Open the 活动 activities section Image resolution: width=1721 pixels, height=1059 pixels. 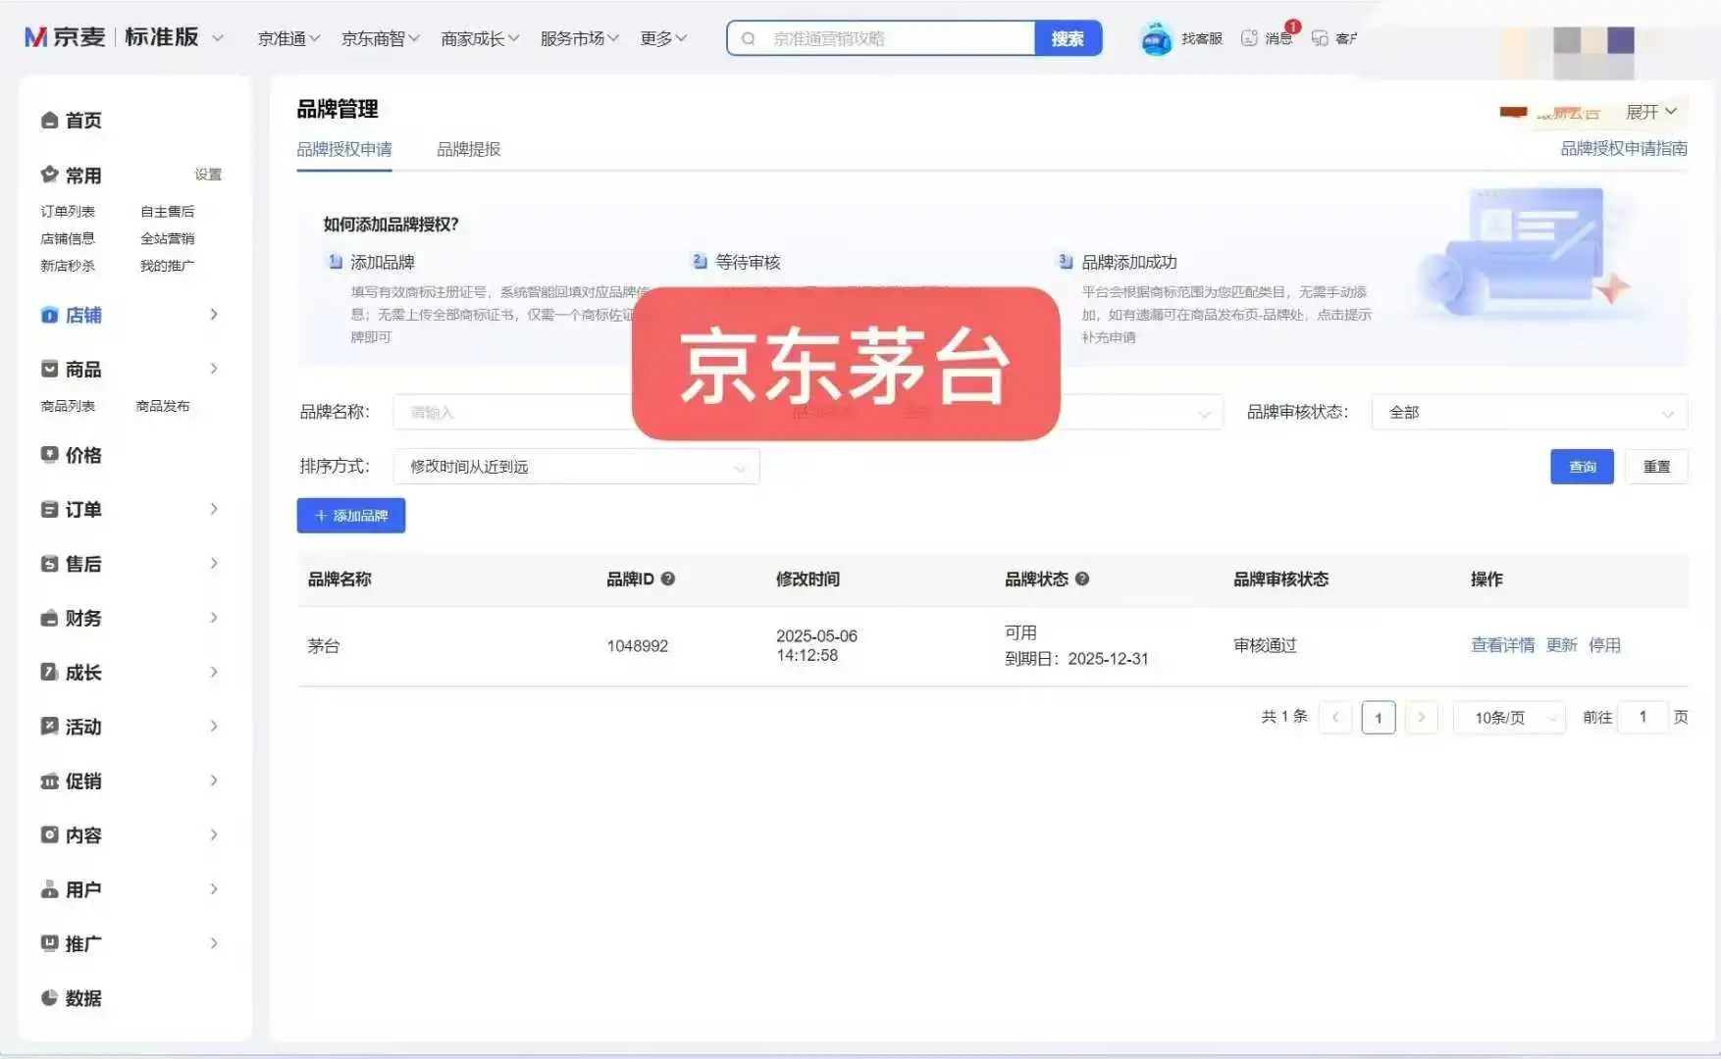click(82, 726)
